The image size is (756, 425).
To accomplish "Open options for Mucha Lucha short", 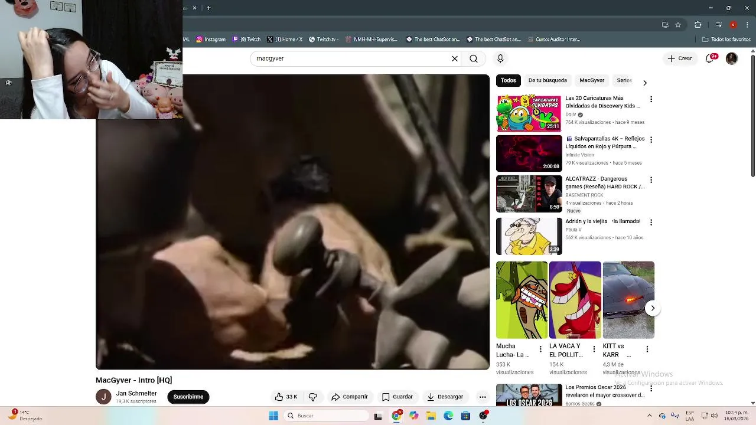I will (x=540, y=349).
